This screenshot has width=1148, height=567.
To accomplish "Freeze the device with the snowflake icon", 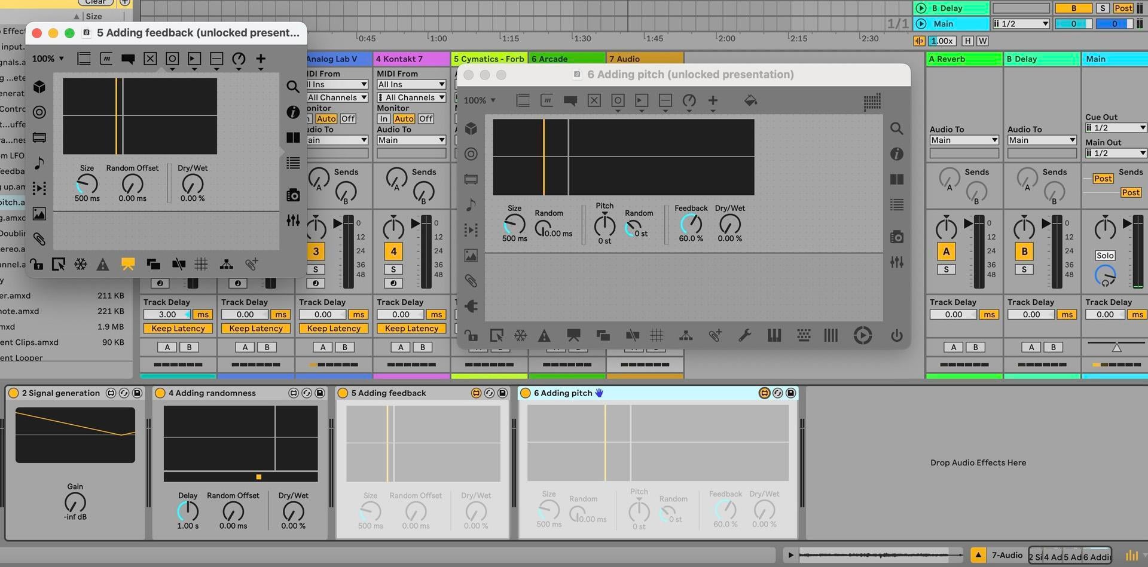I will click(x=520, y=336).
